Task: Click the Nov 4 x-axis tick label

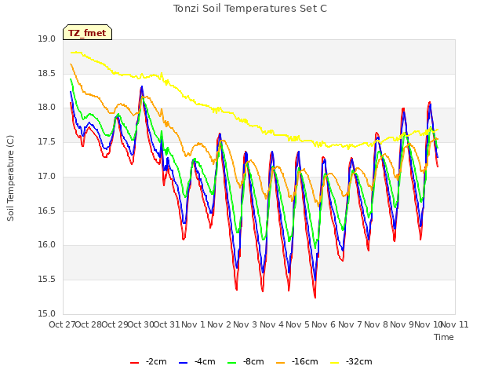Action: [271, 324]
